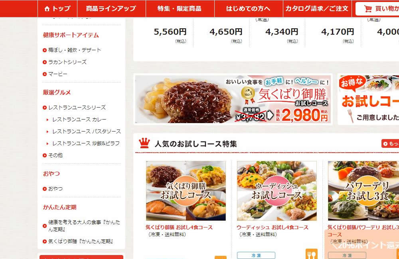
Task: Click the orange fork and spoon icon
Action: point(312,254)
